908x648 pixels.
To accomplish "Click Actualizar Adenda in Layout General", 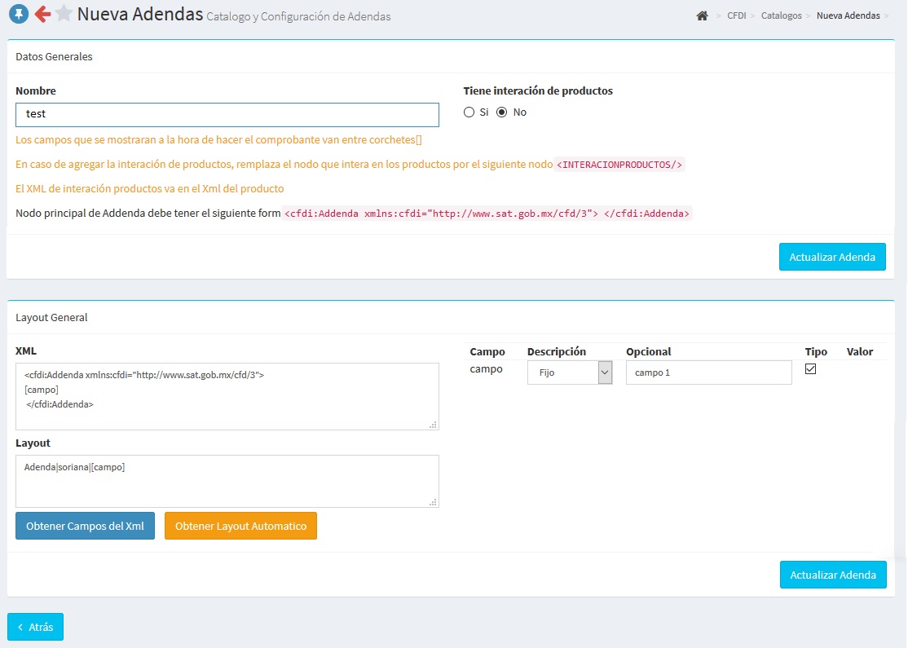I will pos(832,575).
